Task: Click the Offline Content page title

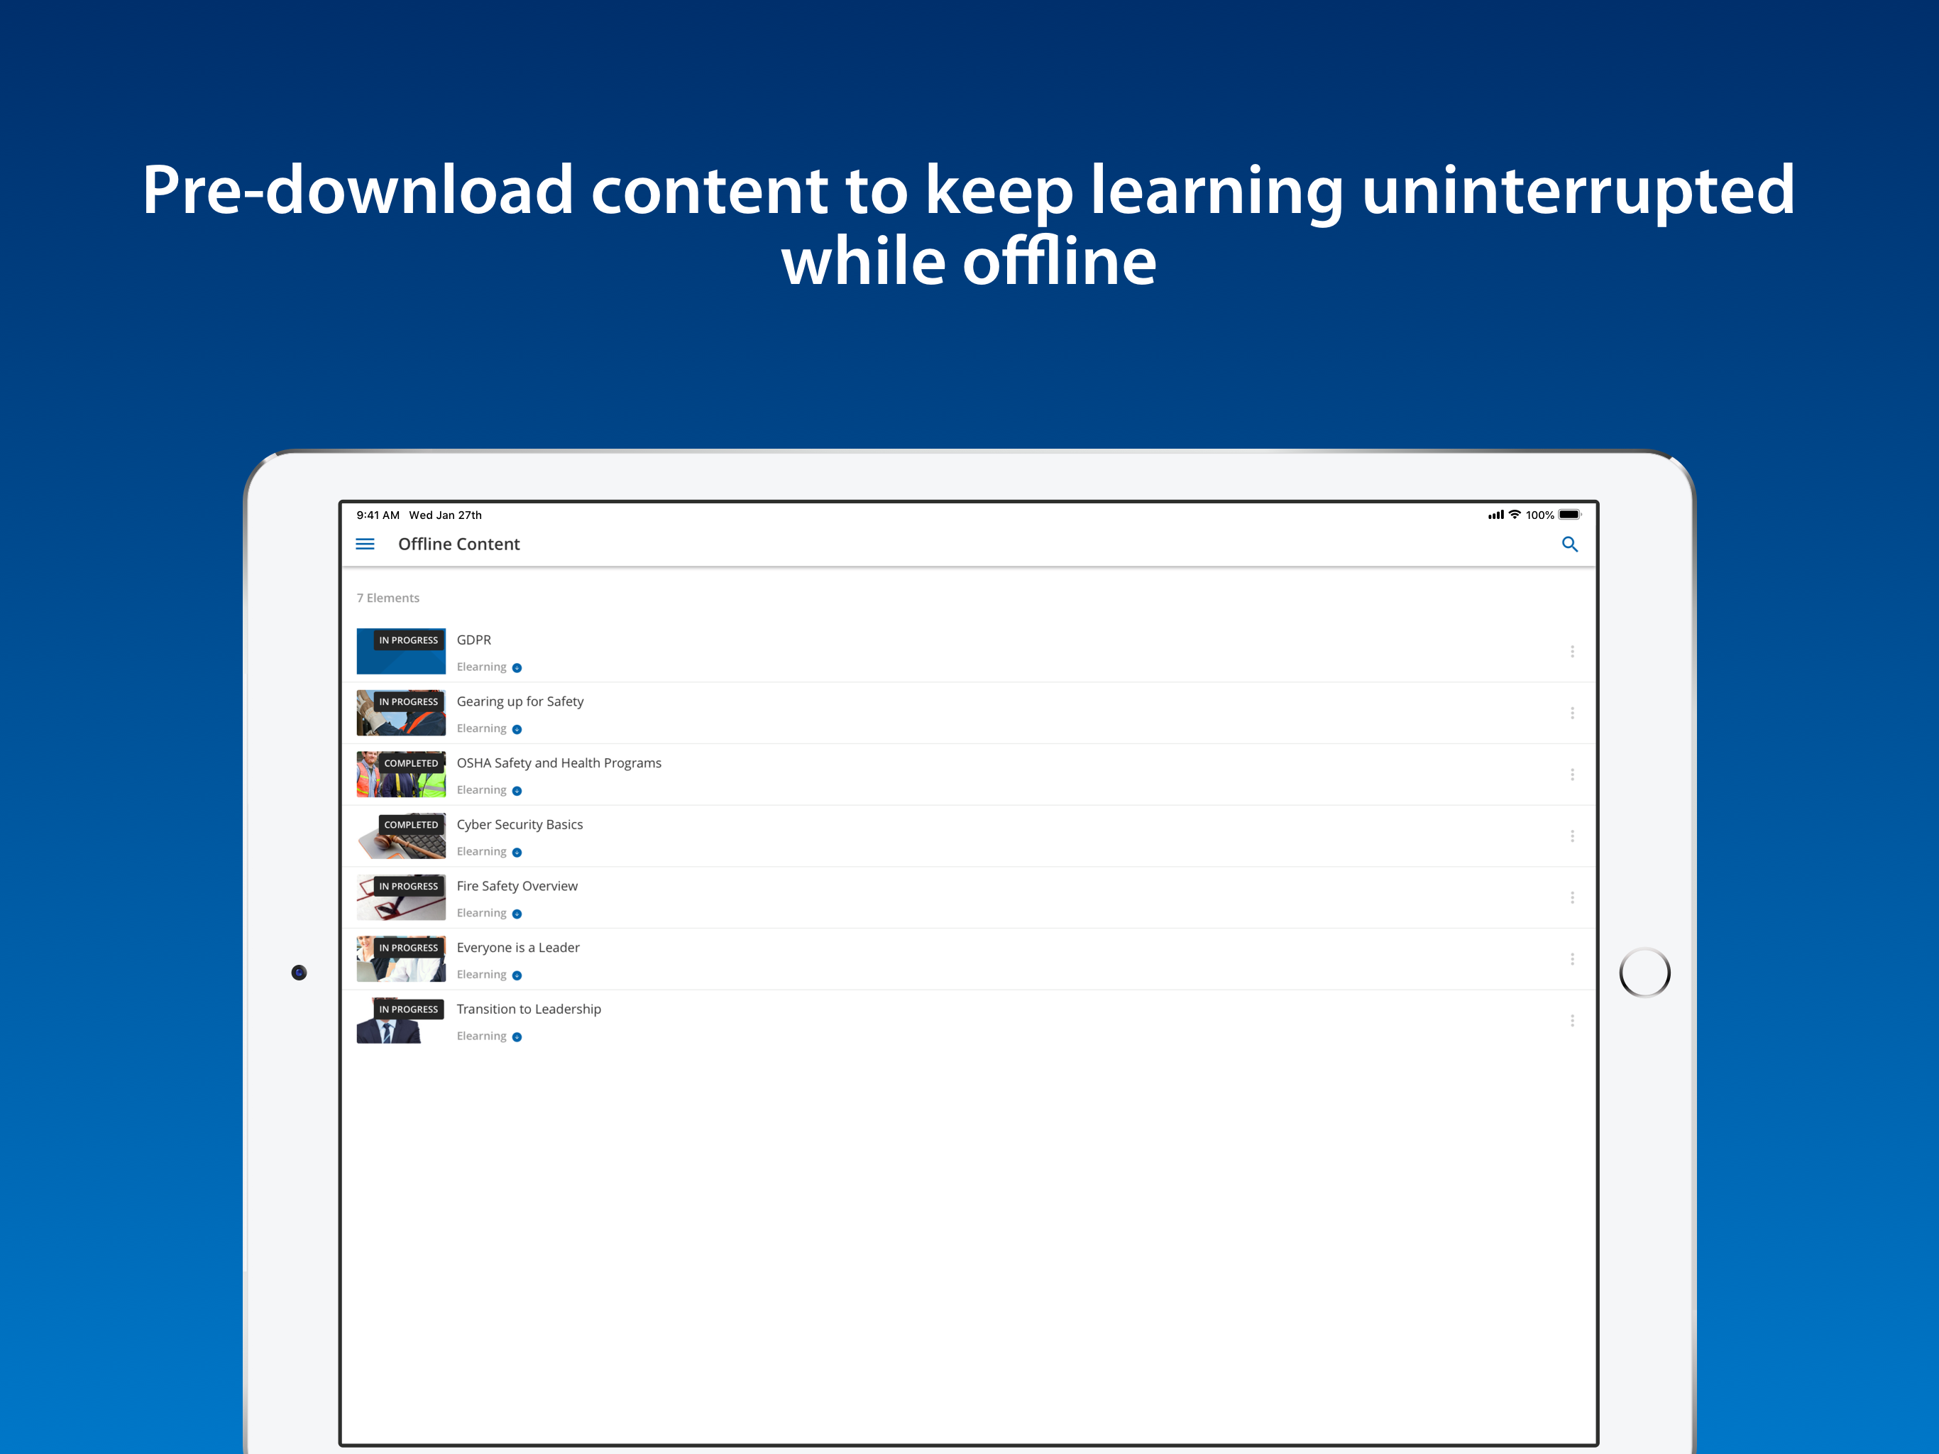Action: click(x=458, y=545)
